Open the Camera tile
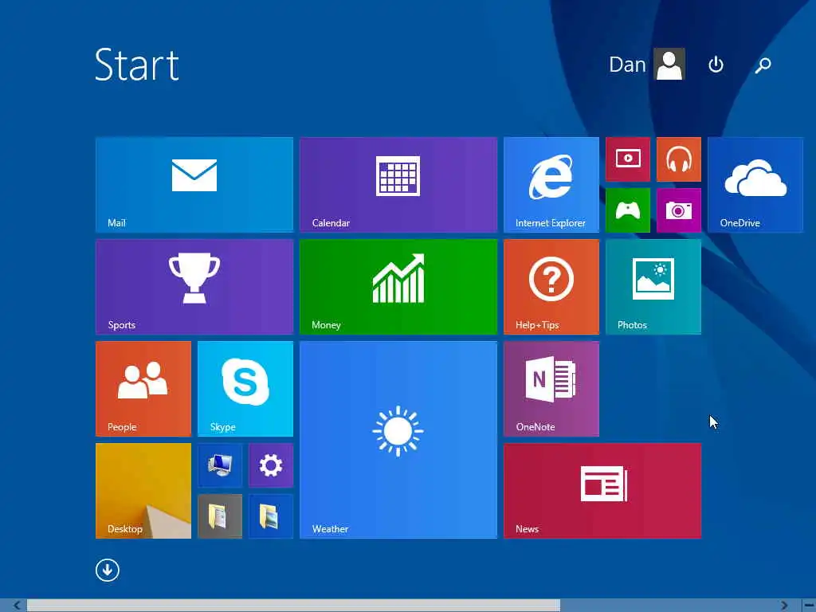This screenshot has height=612, width=816. point(679,210)
